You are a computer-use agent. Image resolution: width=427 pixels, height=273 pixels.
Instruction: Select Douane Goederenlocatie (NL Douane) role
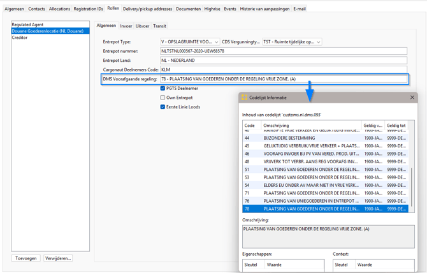tap(50, 31)
